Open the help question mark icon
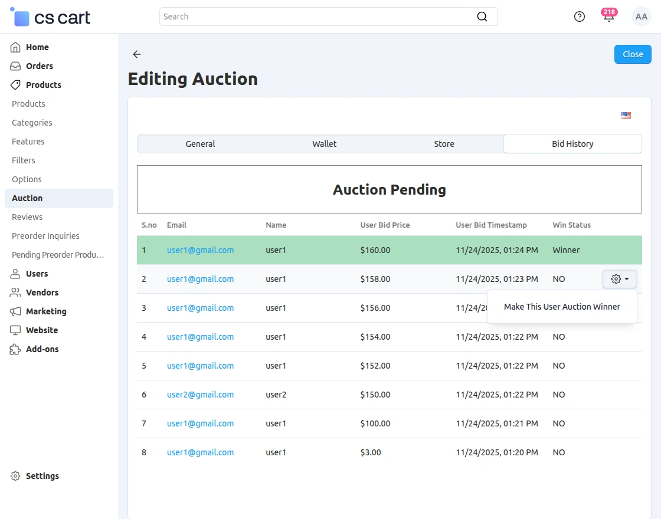This screenshot has width=661, height=519. (580, 17)
